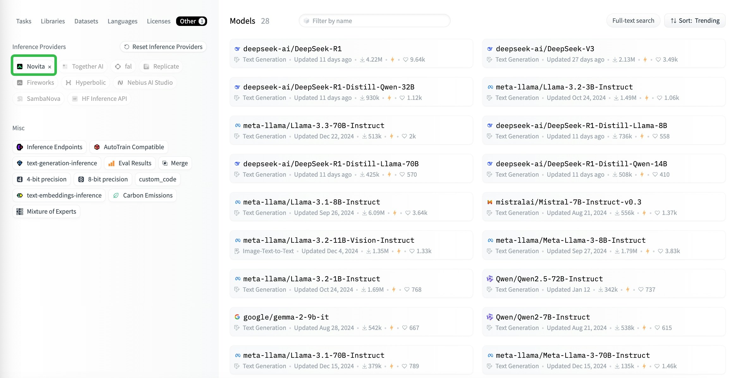
Task: Open the Licenses tab
Action: tap(158, 21)
